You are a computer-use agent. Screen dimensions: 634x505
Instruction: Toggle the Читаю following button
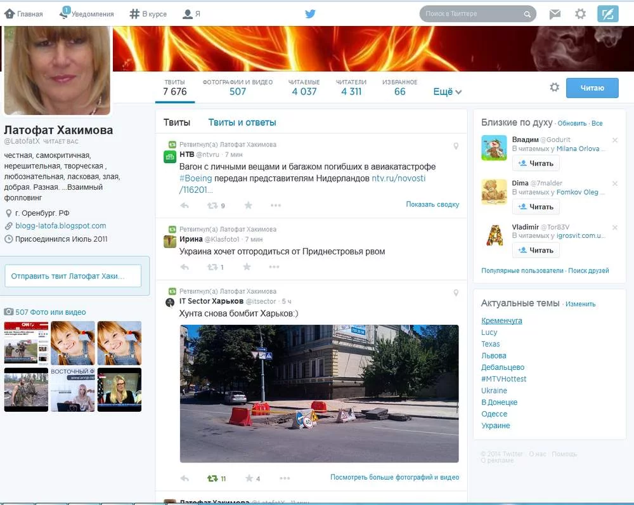pyautogui.click(x=592, y=88)
